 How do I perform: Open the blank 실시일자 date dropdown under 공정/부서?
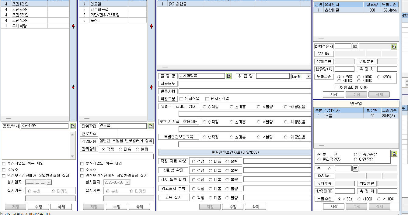pos(49,183)
